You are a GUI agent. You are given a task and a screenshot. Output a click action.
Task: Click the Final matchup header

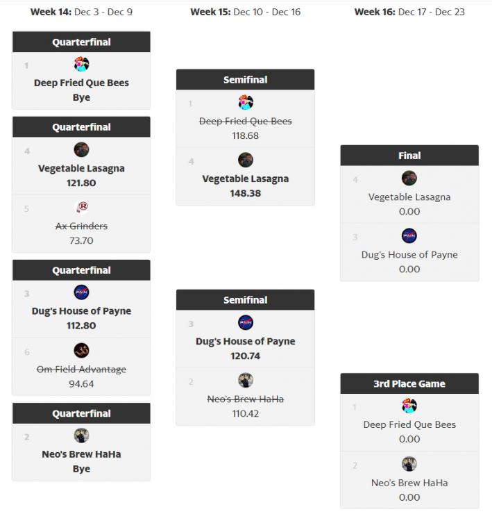tap(409, 156)
